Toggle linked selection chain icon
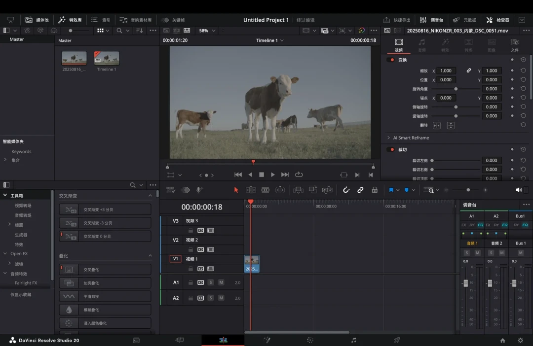 click(360, 190)
